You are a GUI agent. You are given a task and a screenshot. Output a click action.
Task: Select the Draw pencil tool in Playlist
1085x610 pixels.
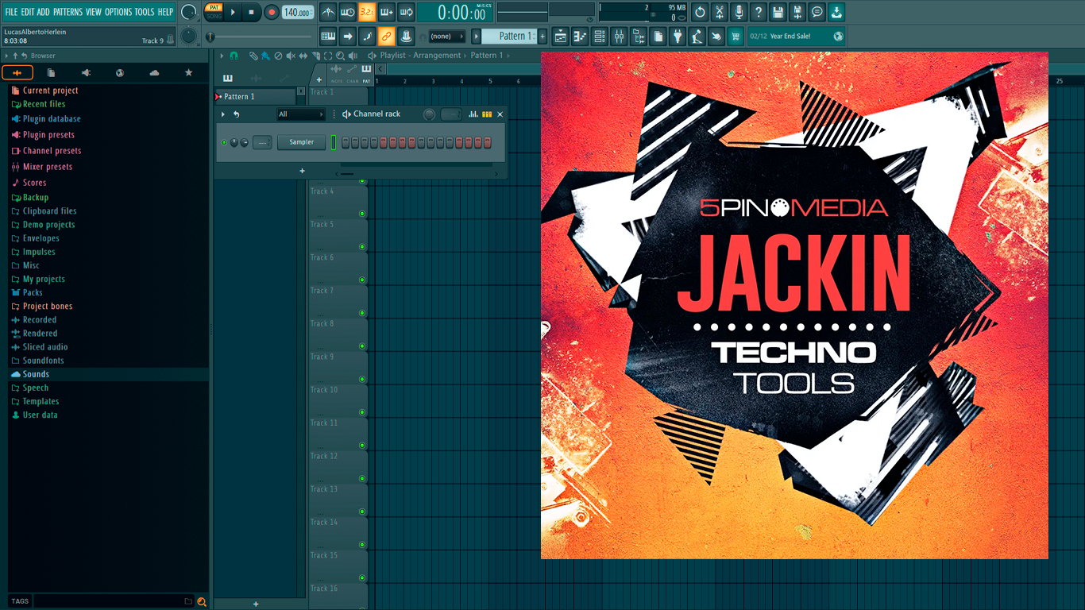[x=253, y=56]
